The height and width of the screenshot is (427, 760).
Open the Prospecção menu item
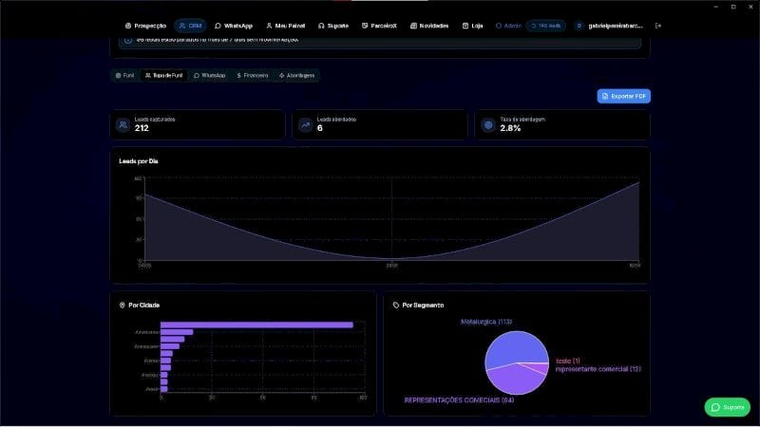point(145,26)
